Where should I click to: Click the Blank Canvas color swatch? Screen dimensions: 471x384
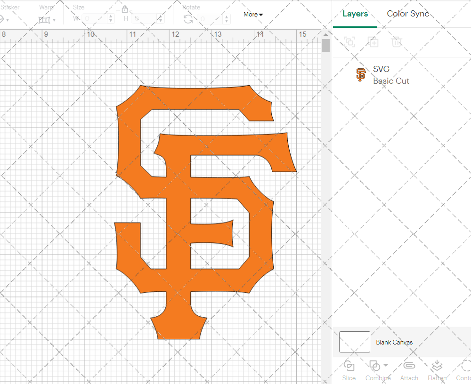(354, 342)
